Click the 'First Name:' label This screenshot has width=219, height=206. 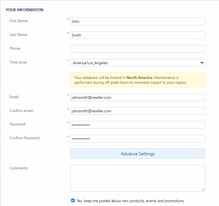[x=19, y=21]
